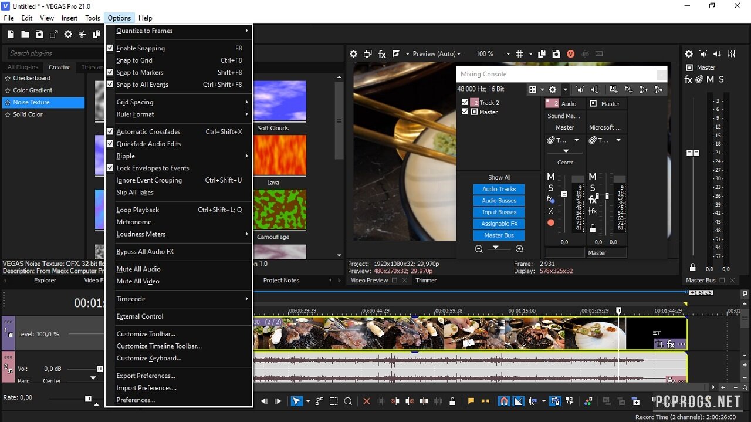Click the save snapshot icon in preview toolbar
Viewport: 751px width, 422px height.
pyautogui.click(x=556, y=54)
